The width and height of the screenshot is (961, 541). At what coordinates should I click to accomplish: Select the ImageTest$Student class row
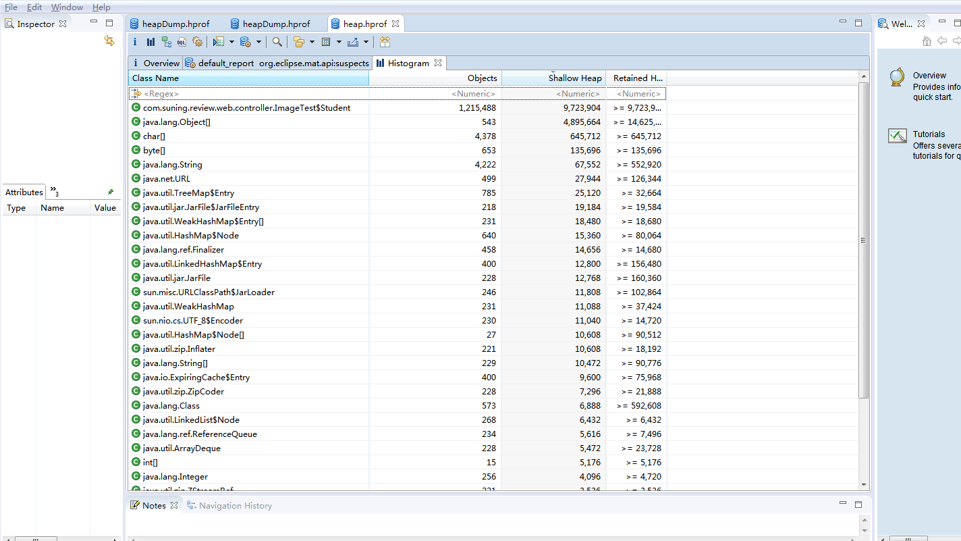246,107
